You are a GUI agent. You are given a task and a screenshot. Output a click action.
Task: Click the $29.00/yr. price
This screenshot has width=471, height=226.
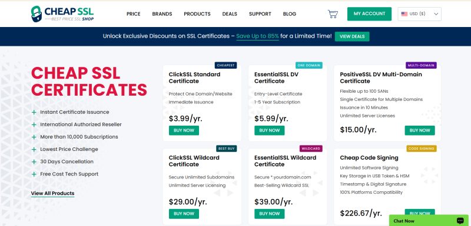[188, 202]
